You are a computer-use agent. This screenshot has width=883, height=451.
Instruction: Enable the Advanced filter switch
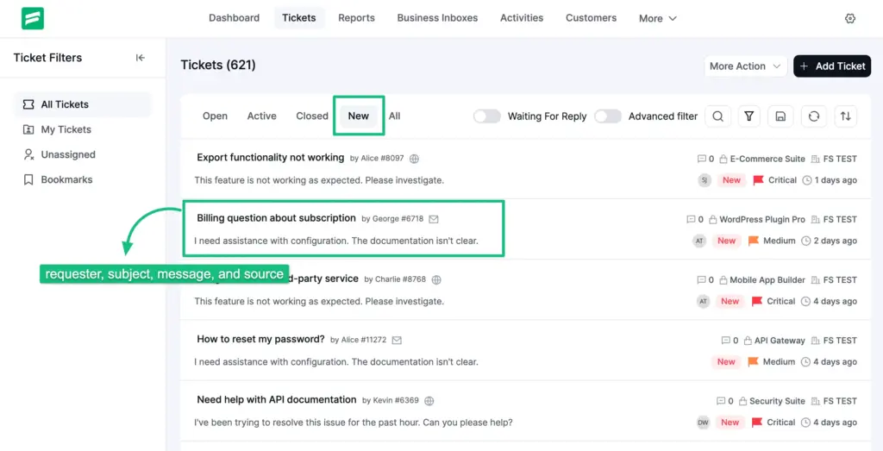coord(608,116)
